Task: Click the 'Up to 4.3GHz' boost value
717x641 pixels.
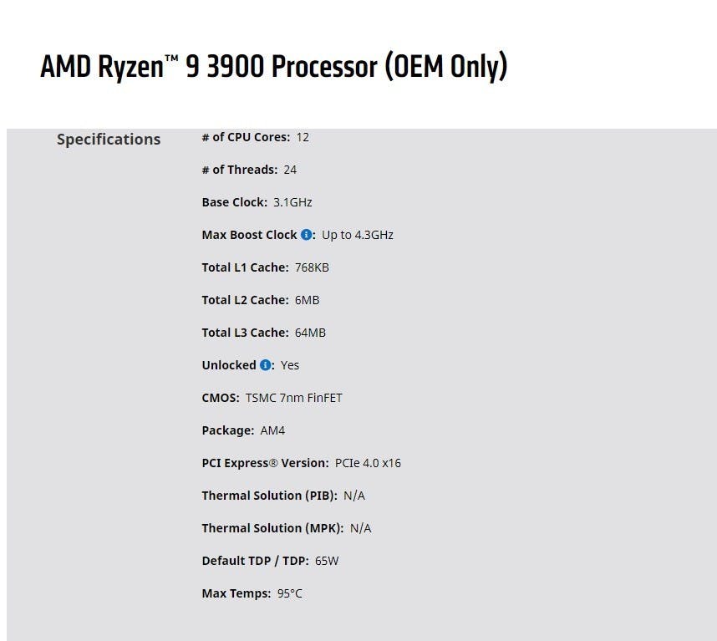Action: coord(358,235)
